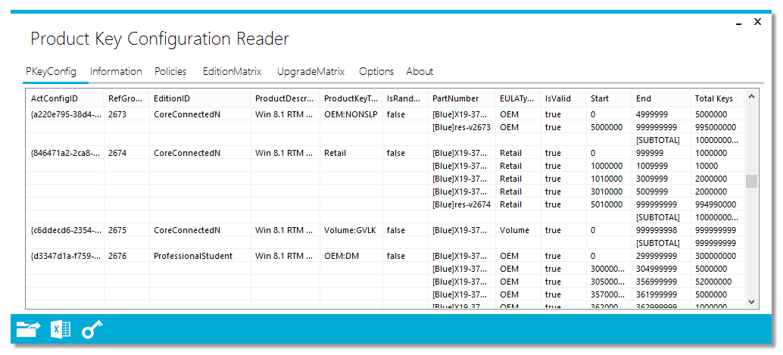Select the Volume:GVLK cell in row 2675

[x=348, y=230]
